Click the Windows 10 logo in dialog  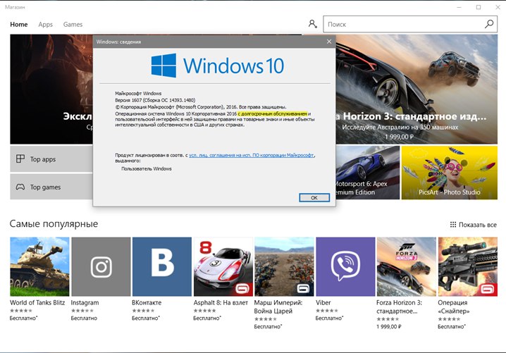point(218,66)
